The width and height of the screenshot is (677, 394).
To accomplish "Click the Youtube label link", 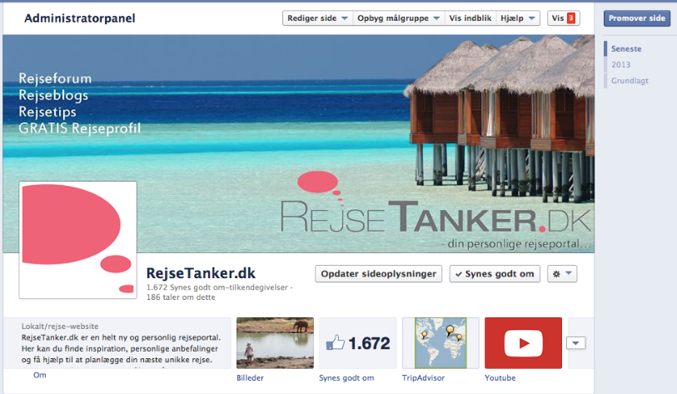I will pos(500,377).
